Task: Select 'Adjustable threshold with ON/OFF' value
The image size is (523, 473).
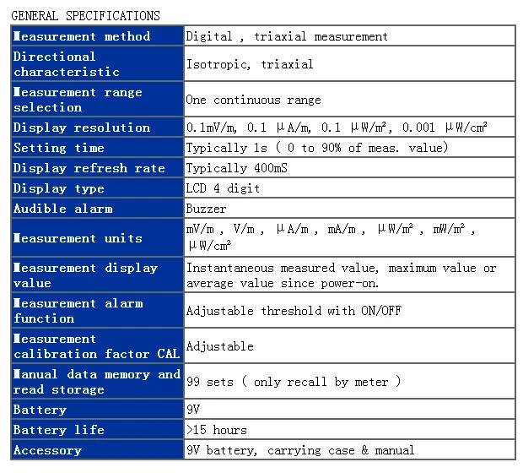Action: (x=294, y=311)
